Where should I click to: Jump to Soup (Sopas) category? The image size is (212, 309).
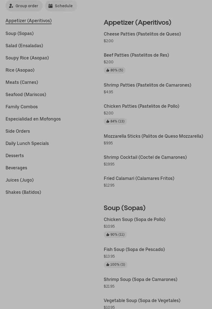coord(19,33)
